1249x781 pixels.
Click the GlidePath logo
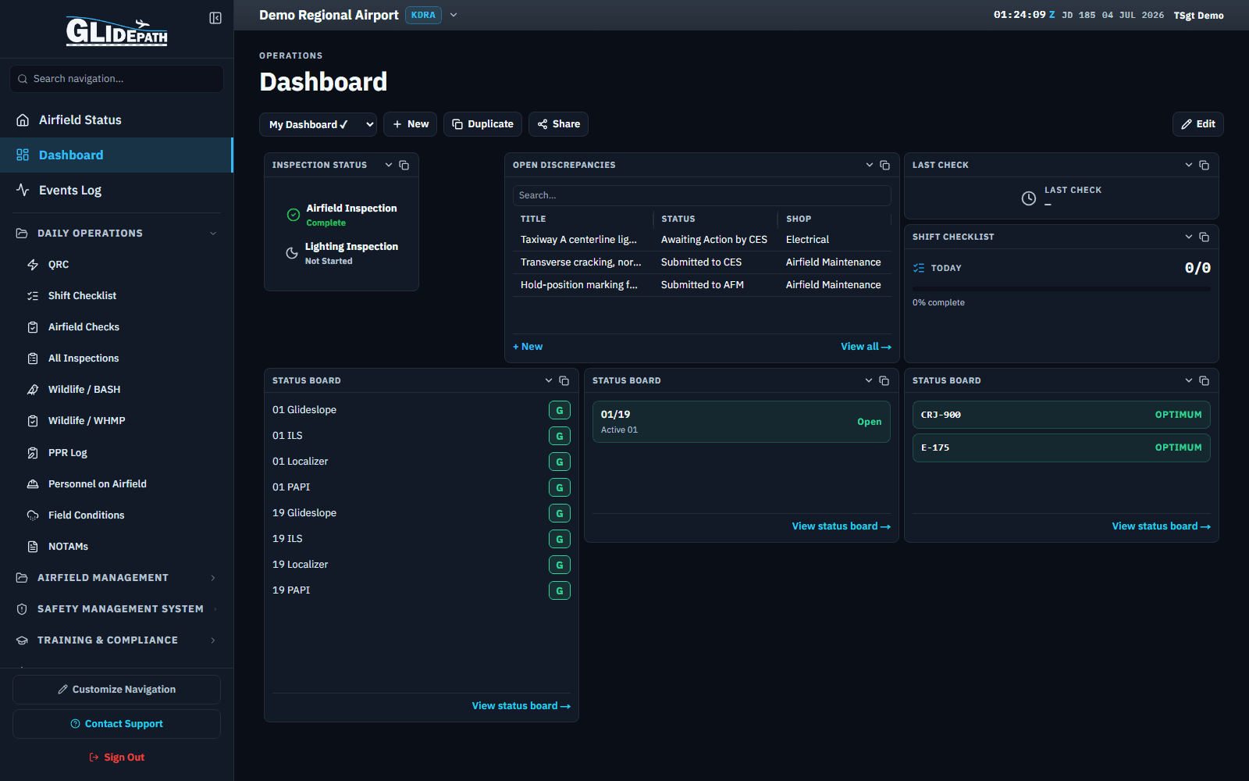(x=116, y=31)
